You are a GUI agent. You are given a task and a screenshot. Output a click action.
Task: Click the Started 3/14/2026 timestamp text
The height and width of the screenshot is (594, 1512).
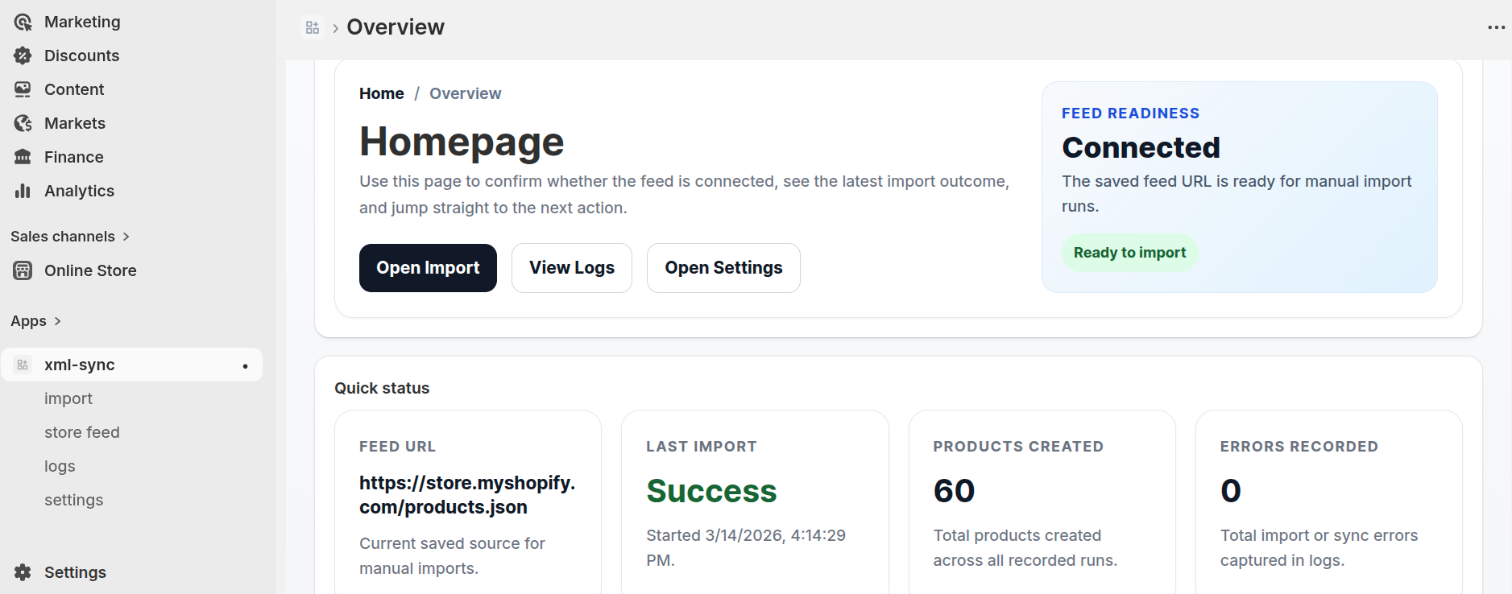tap(746, 547)
